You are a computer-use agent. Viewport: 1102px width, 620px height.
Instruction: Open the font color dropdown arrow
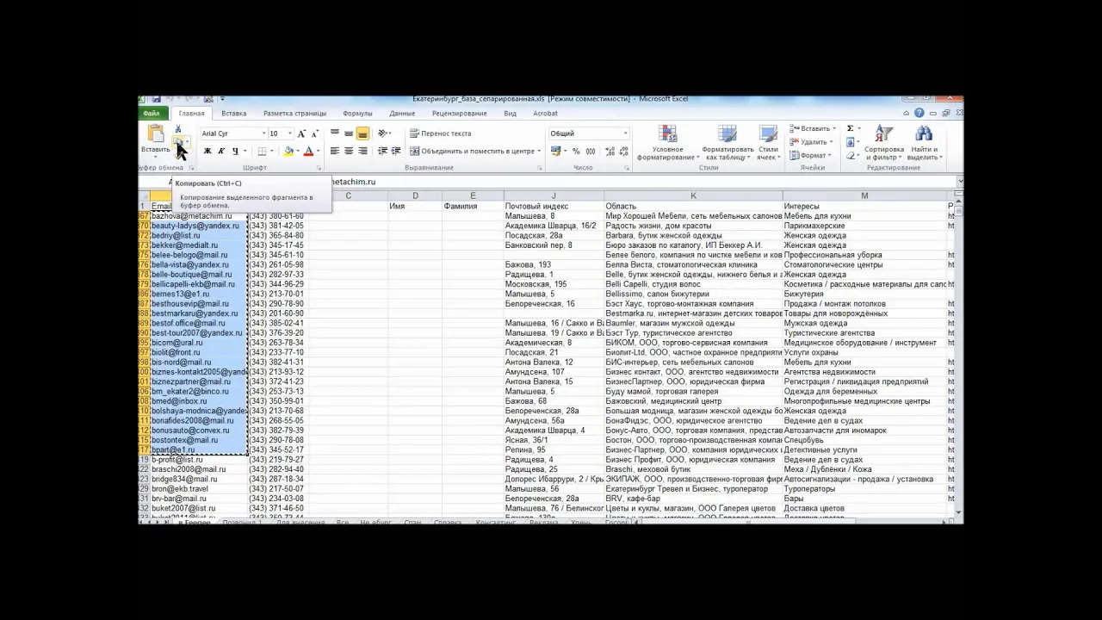318,152
